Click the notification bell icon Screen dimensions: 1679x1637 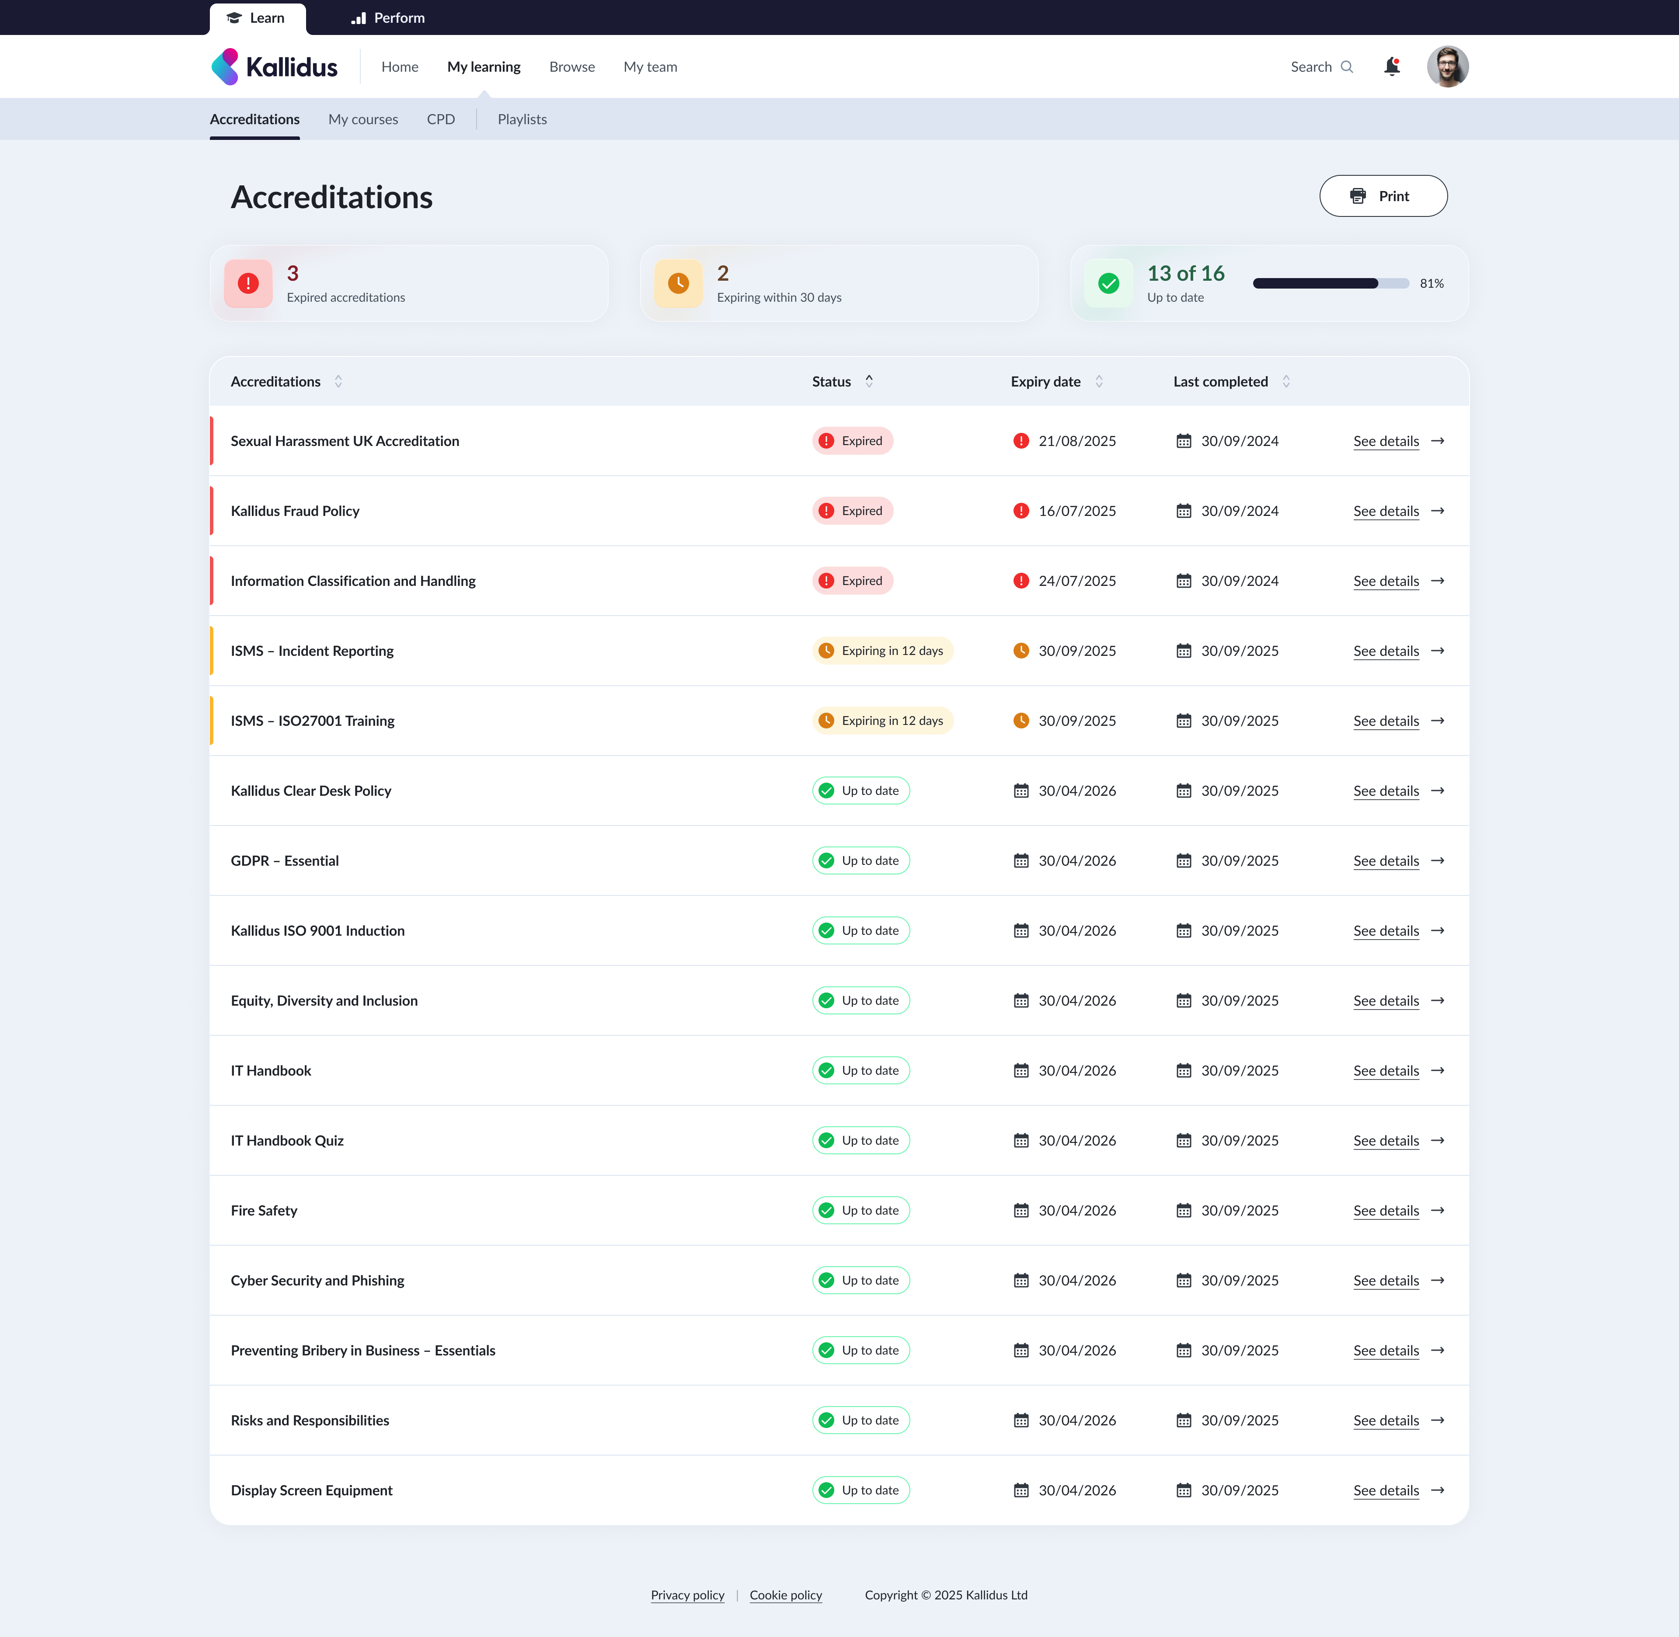1391,66
